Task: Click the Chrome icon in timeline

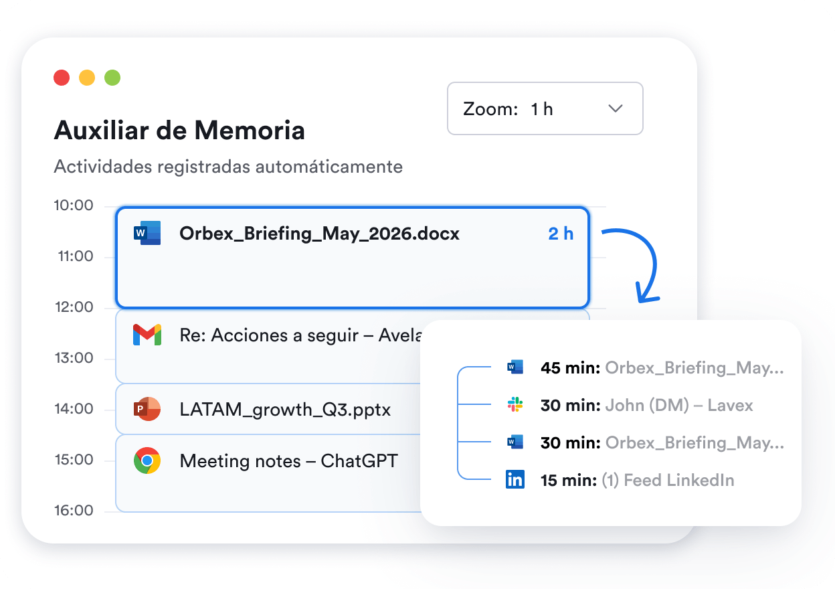Action: click(147, 460)
